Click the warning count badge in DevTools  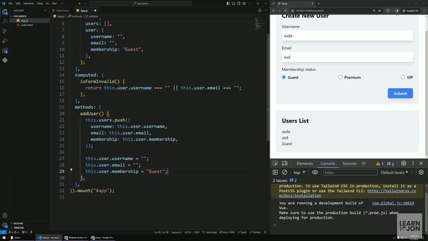click(x=380, y=163)
